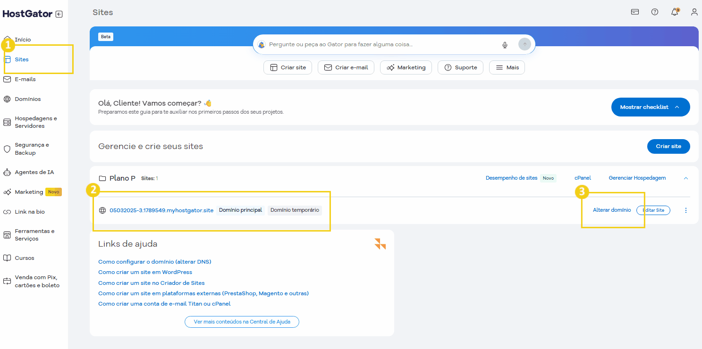The height and width of the screenshot is (349, 702).
Task: Click the submit arrow in the Gator prompt field
Action: coord(524,44)
